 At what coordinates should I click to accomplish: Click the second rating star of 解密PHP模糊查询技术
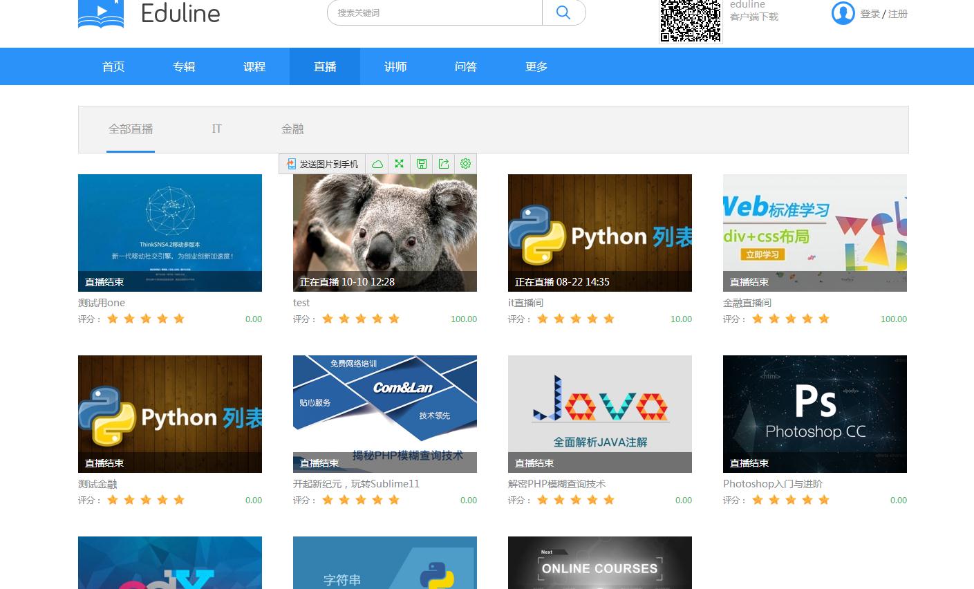click(x=559, y=500)
